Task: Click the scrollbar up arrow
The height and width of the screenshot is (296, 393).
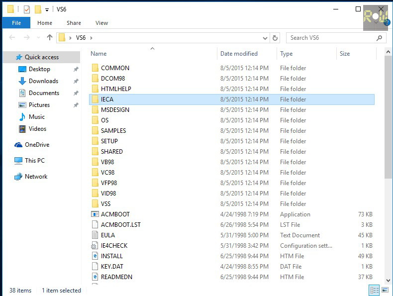Action: (388, 52)
